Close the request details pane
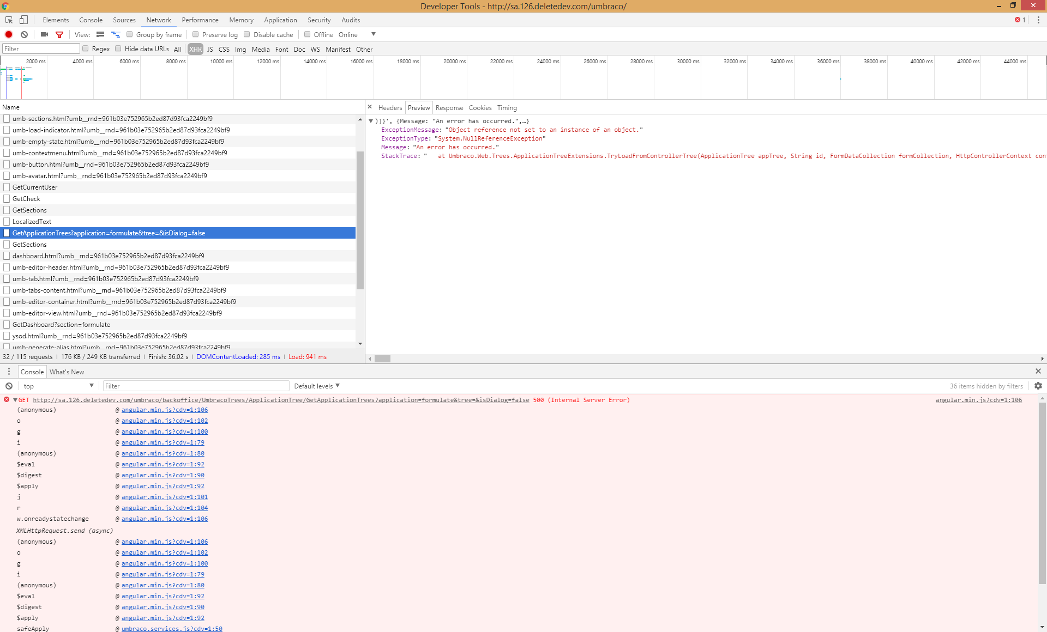Image resolution: width=1047 pixels, height=632 pixels. point(370,107)
